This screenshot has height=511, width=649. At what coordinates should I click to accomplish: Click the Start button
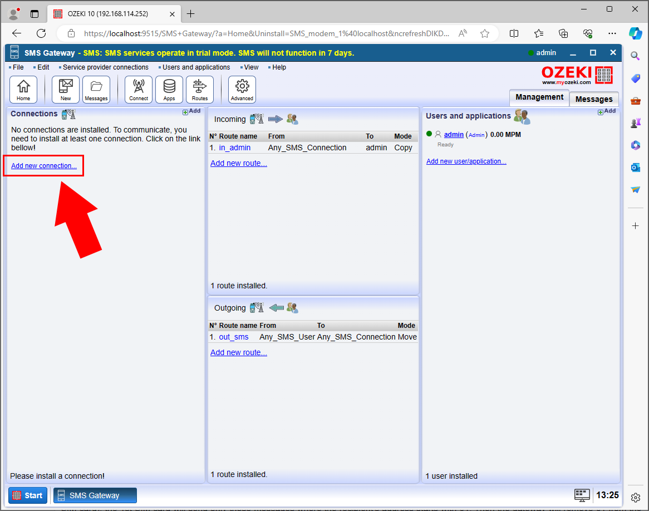point(28,495)
